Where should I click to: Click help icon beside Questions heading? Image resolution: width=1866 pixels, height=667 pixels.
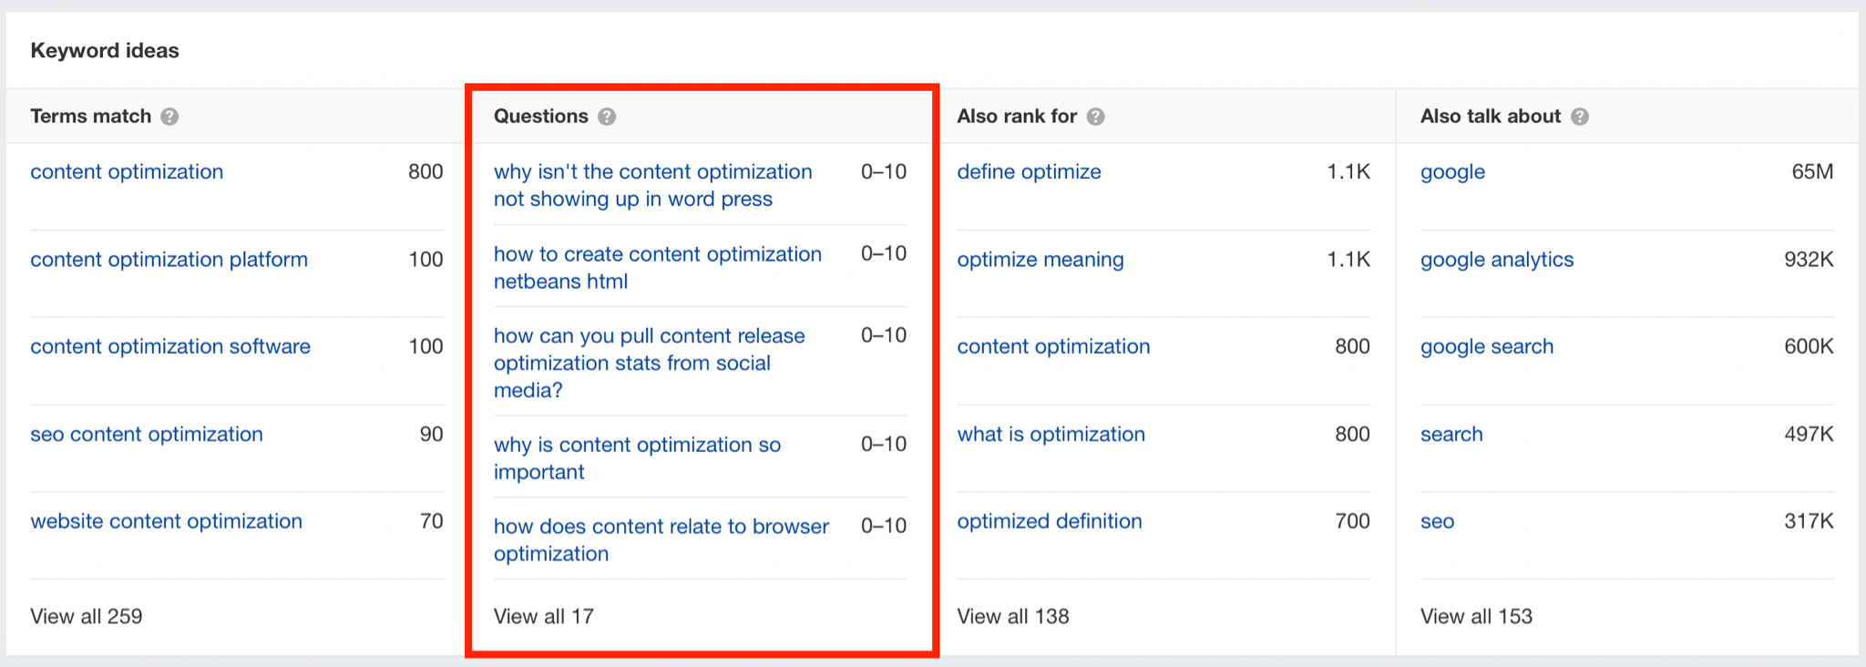point(607,117)
